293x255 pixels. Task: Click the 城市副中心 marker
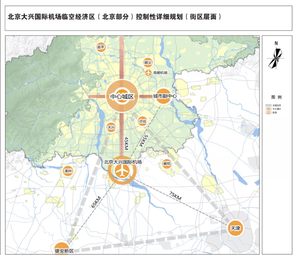tap(164, 96)
